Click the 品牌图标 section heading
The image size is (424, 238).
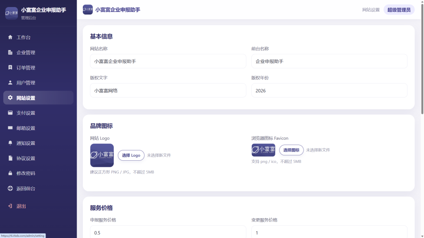[101, 126]
